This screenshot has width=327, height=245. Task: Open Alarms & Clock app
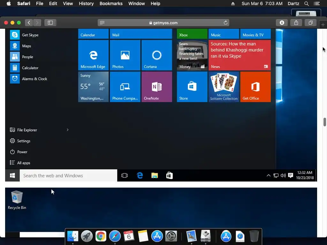click(x=29, y=79)
